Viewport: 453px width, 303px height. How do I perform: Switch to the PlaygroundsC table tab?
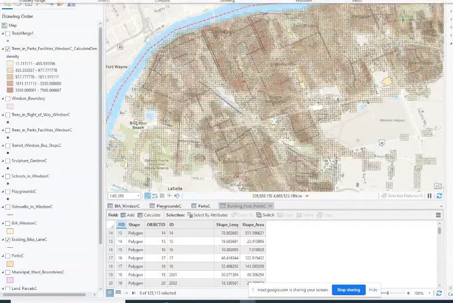[x=166, y=206]
